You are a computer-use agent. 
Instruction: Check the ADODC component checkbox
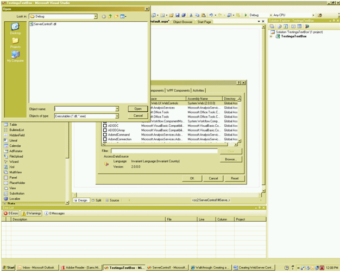pyautogui.click(x=105, y=125)
